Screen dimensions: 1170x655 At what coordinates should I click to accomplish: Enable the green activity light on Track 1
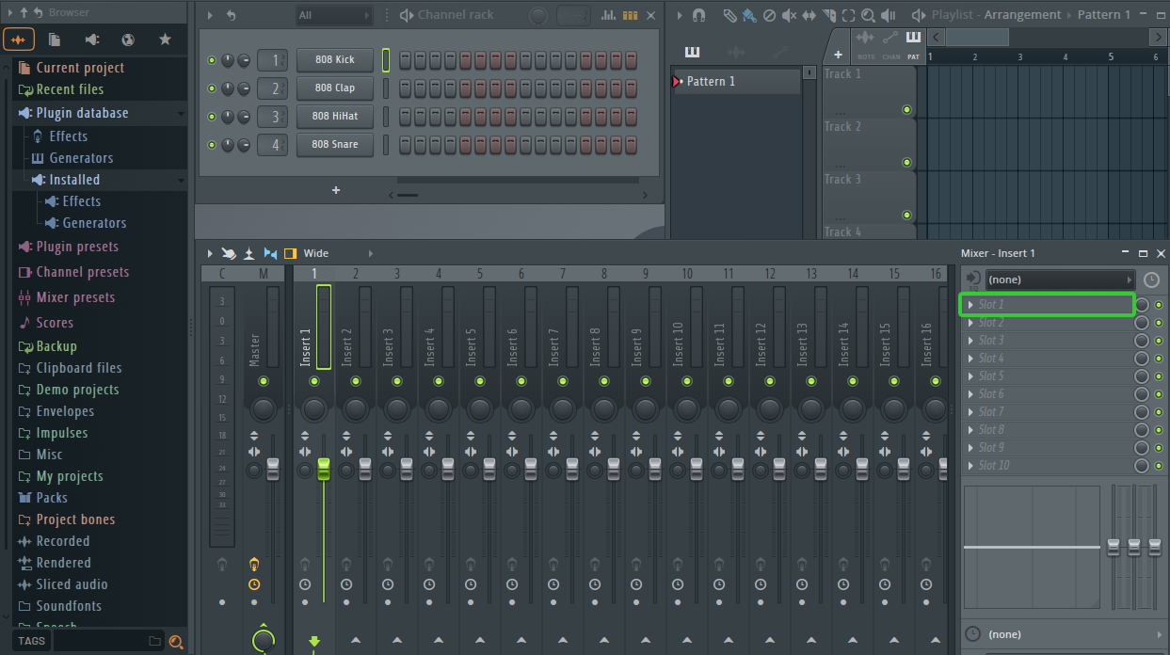coord(906,110)
